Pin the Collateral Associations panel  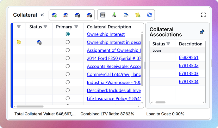[x=202, y=32]
